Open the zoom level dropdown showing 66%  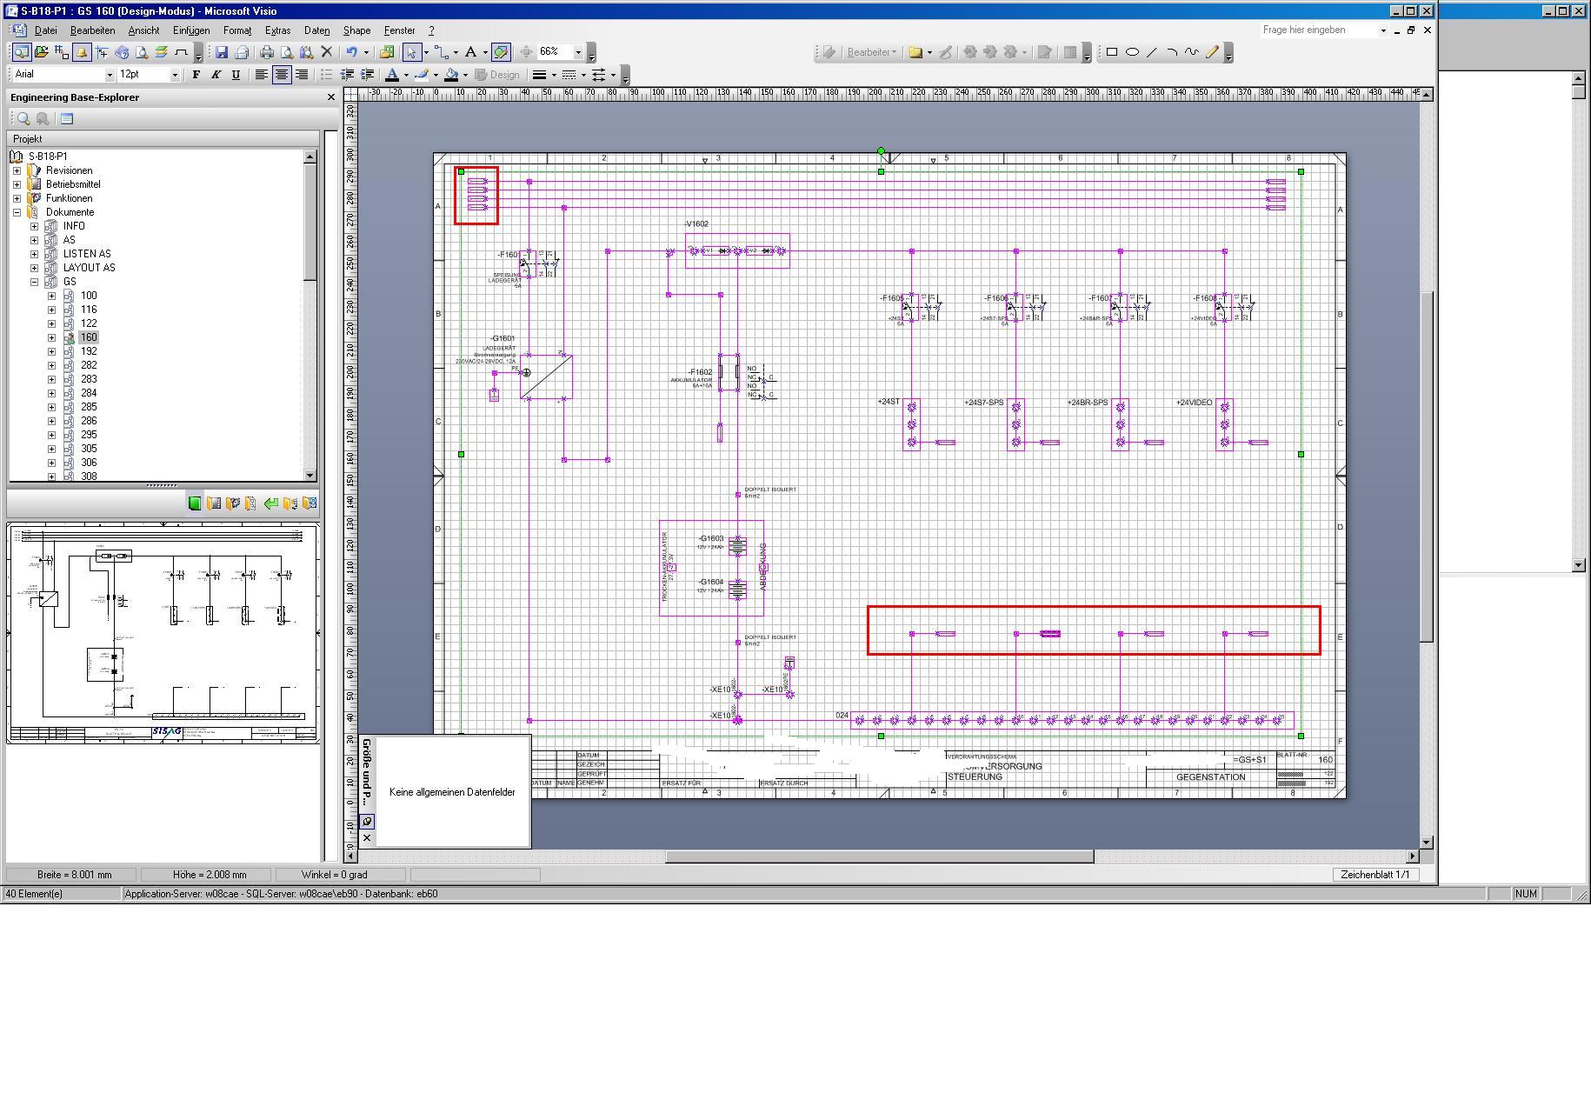(578, 52)
